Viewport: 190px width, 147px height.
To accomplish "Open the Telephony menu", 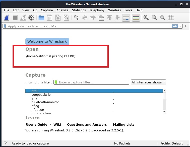I will pos(97,10).
